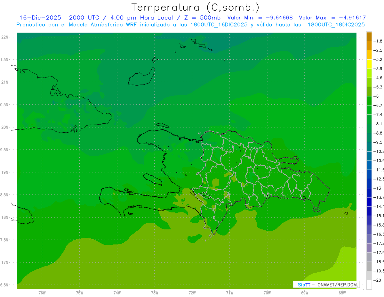The width and height of the screenshot is (384, 297).
Task: Click the colorbar value "-20"
Action: 377,280
